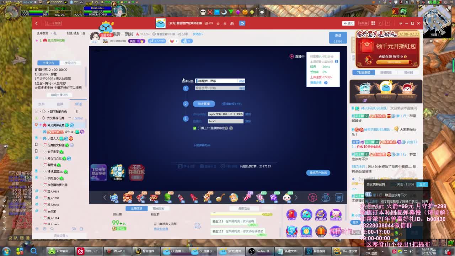Image resolution: width=455 pixels, height=256 pixels.
Task: Open the 弹幕风暴 icon in activity grid
Action: [321, 214]
